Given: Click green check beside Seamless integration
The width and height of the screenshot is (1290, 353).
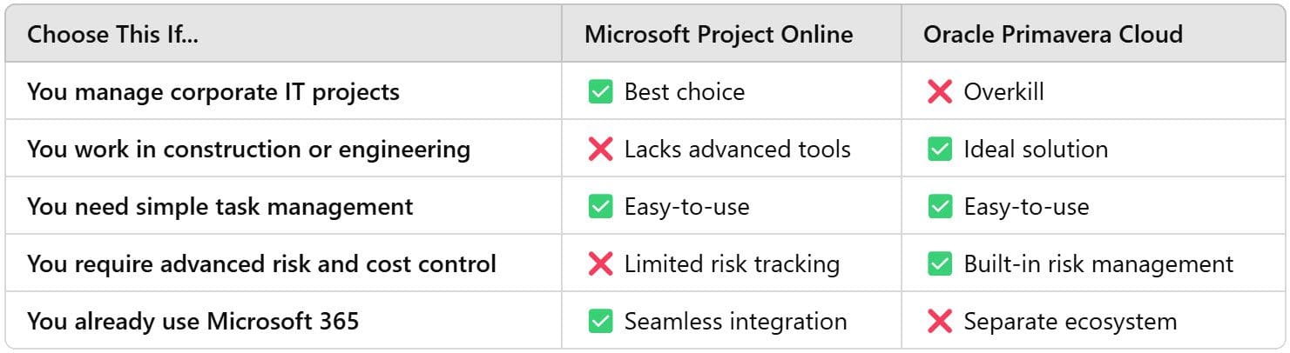Looking at the screenshot, I should 601,321.
